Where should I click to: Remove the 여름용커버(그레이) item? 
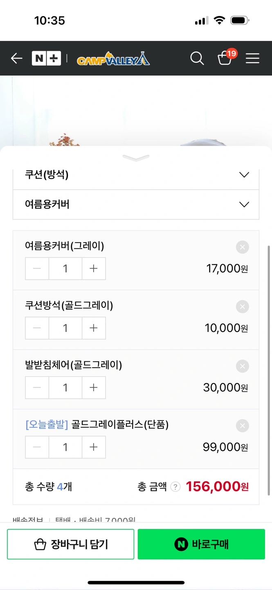242,247
